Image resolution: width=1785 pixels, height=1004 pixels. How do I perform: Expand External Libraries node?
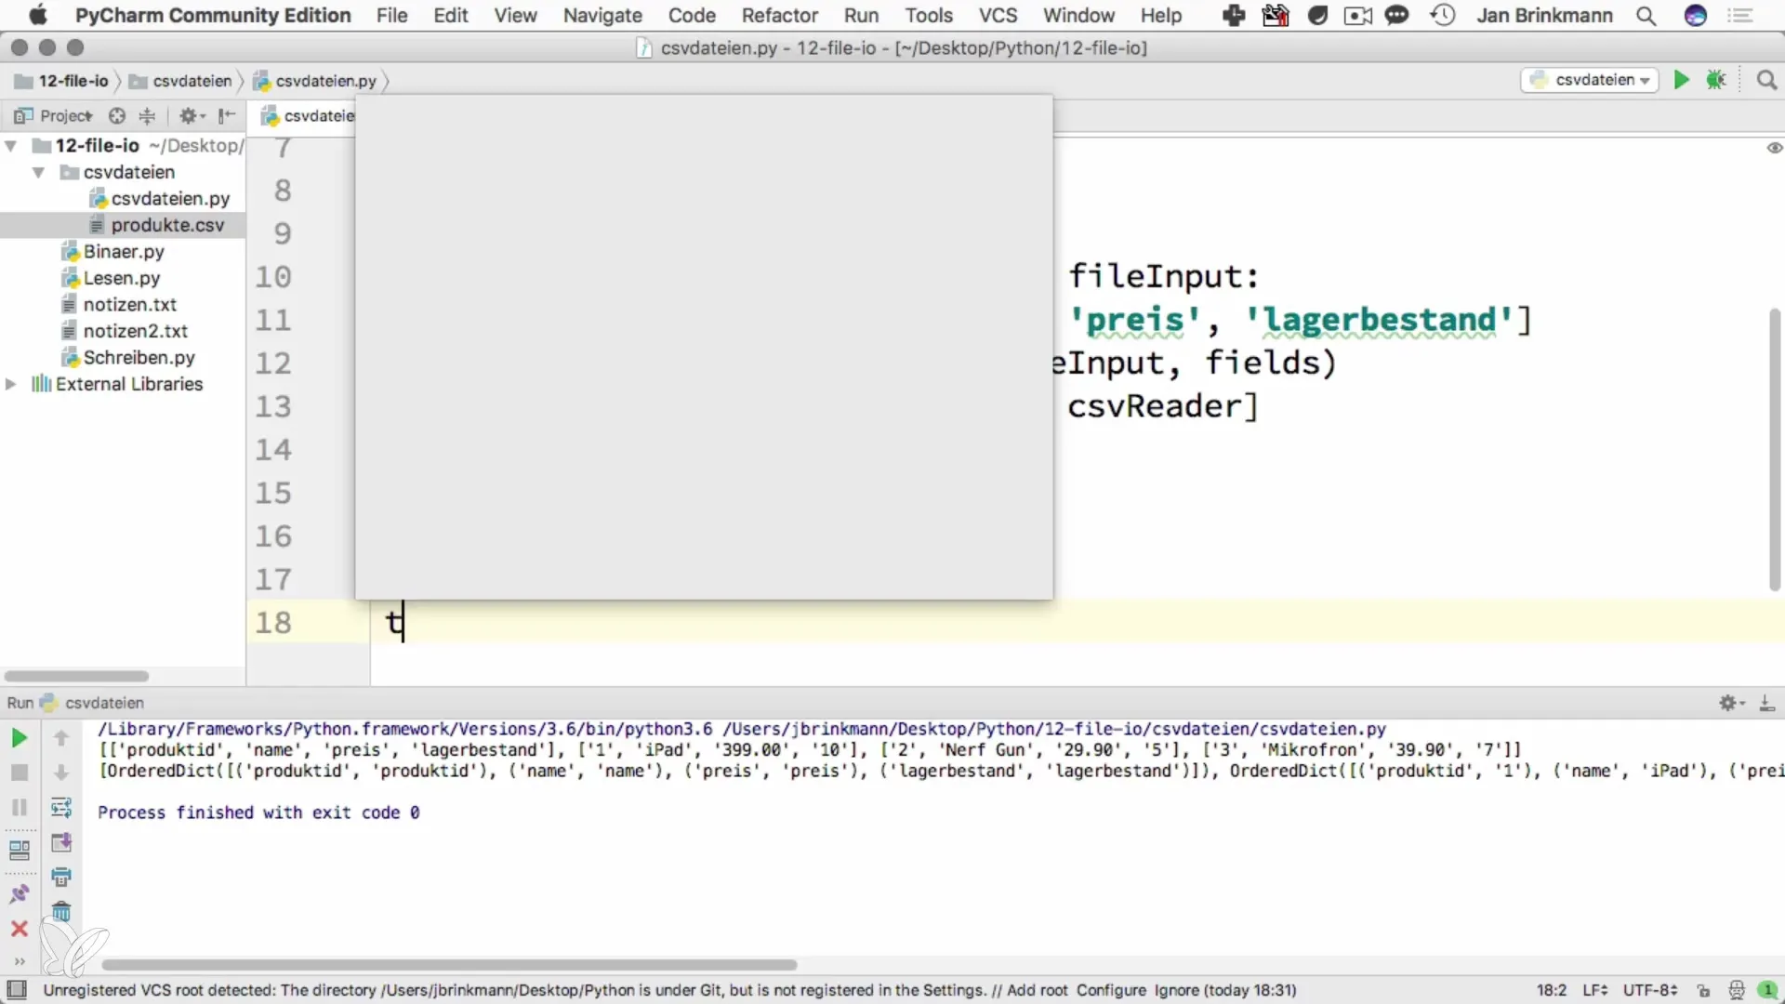tap(11, 384)
